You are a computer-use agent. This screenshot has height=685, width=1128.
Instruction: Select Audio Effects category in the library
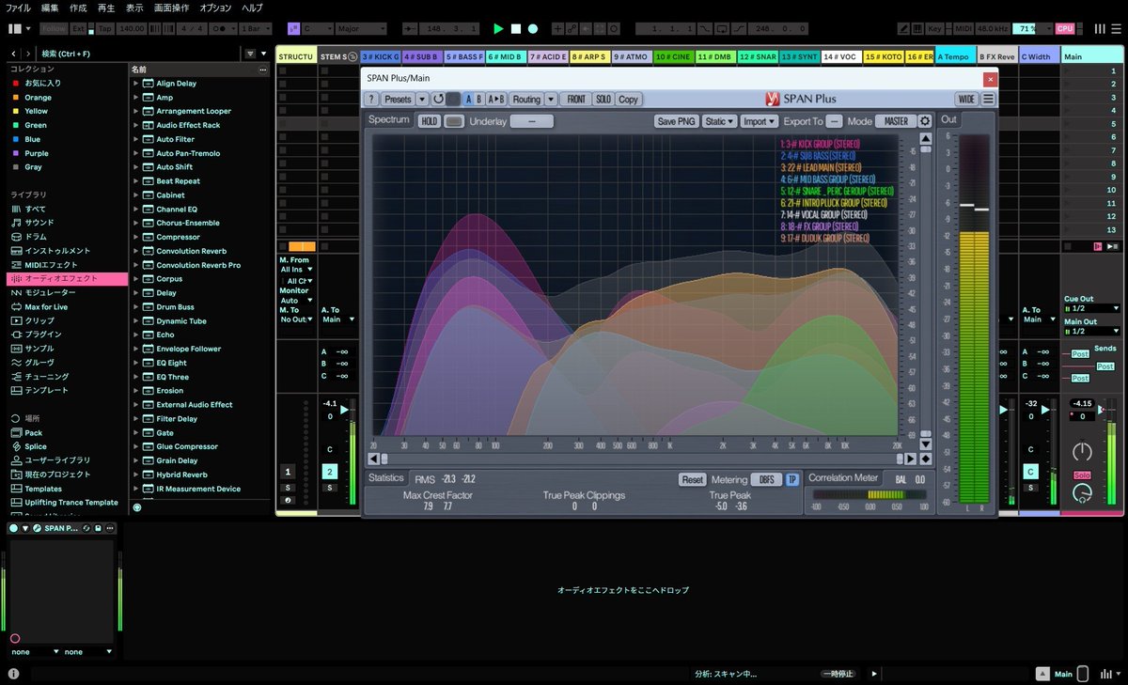tap(68, 279)
